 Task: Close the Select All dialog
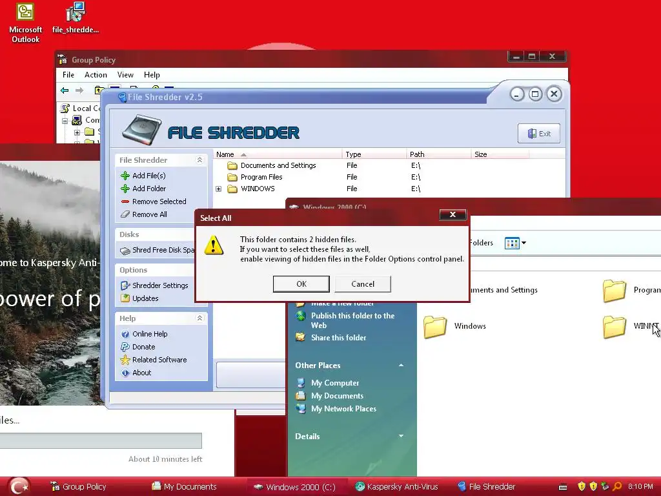click(453, 214)
